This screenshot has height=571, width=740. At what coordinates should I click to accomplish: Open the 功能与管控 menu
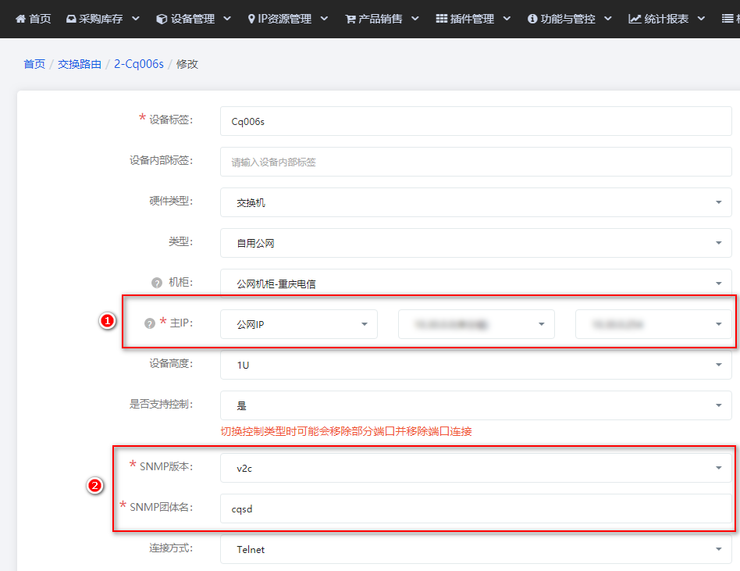(570, 19)
